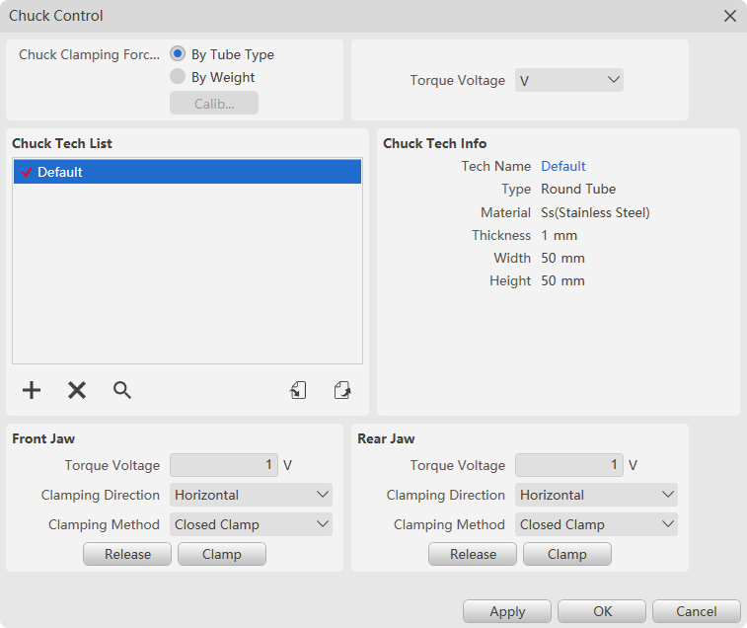Viewport: 747px width, 628px height.
Task: Open the top Torque Voltage unit dropdown
Action: click(x=569, y=80)
